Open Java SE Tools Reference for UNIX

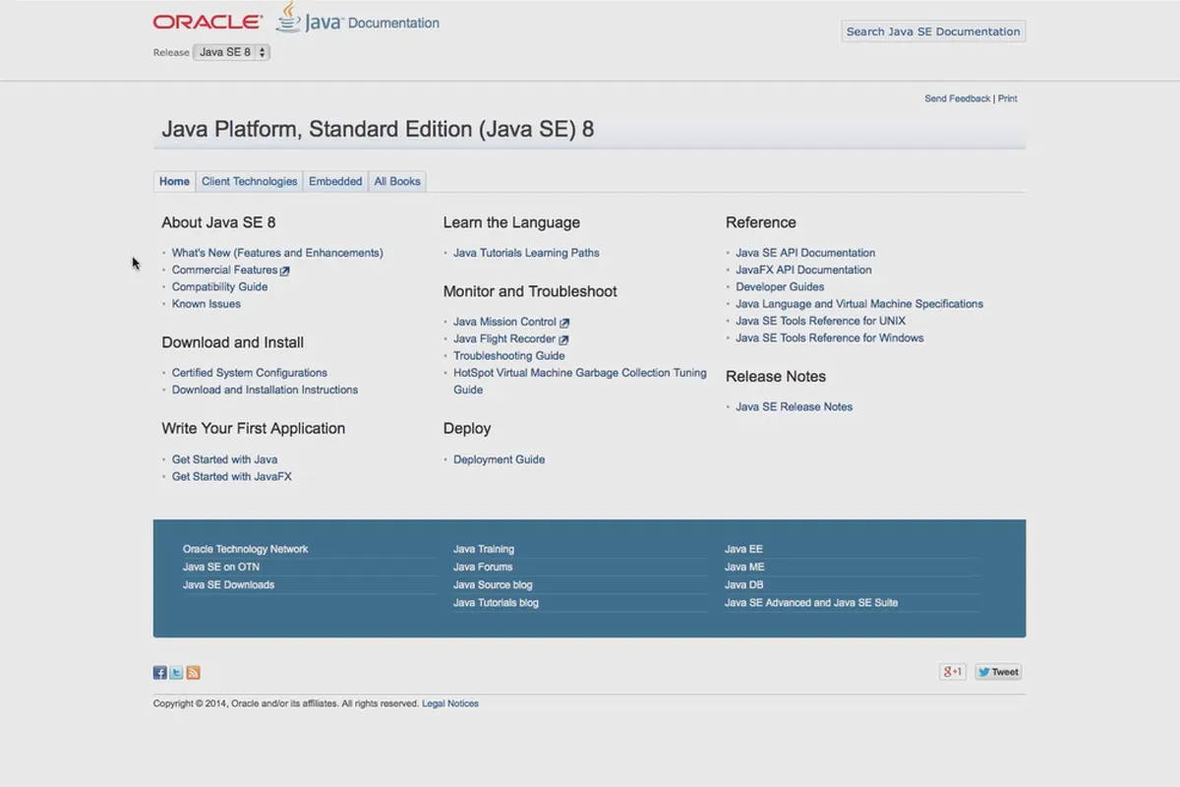820,321
